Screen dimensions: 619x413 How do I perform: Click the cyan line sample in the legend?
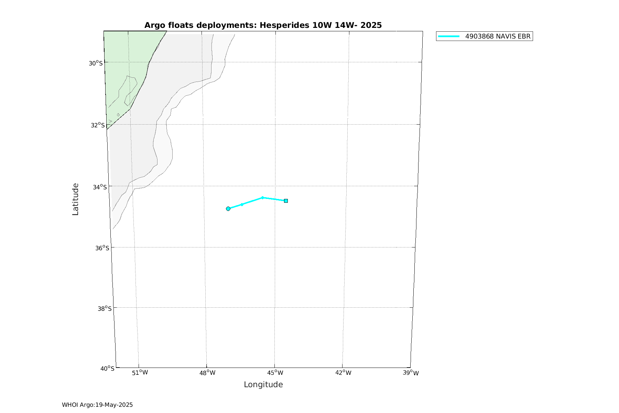pos(449,36)
